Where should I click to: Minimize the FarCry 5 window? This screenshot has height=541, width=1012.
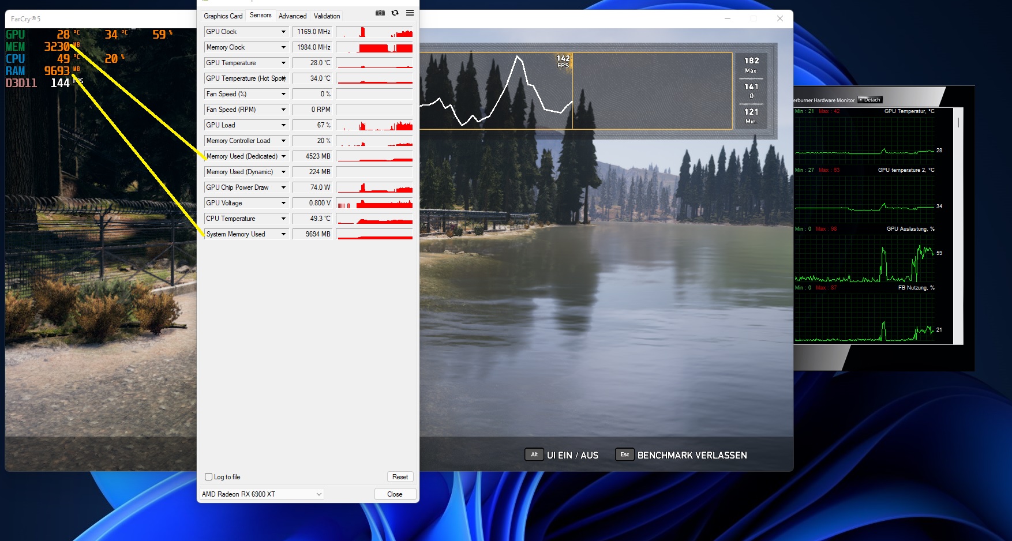728,18
